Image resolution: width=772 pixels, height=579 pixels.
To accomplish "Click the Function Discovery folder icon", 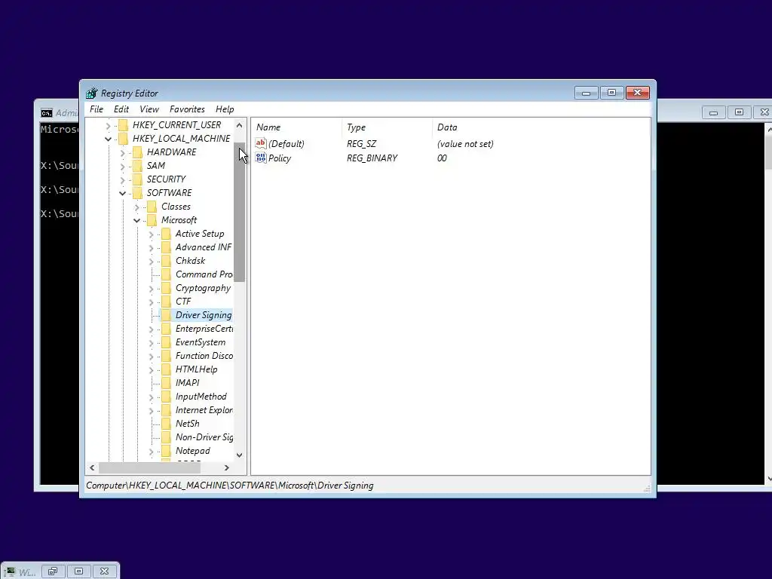I will pos(167,356).
